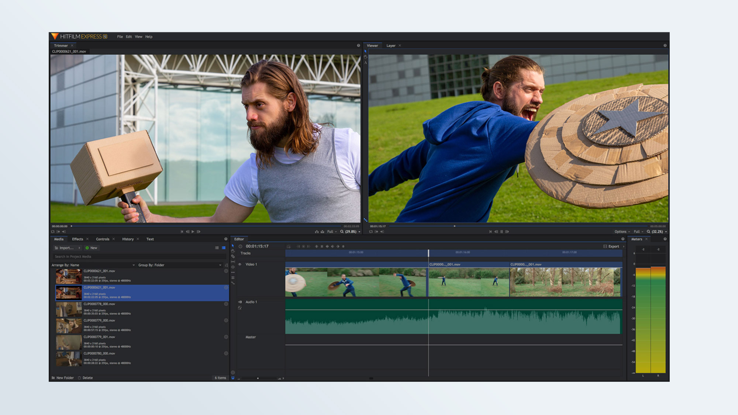Open the View menu
The height and width of the screenshot is (415, 738).
[139, 37]
